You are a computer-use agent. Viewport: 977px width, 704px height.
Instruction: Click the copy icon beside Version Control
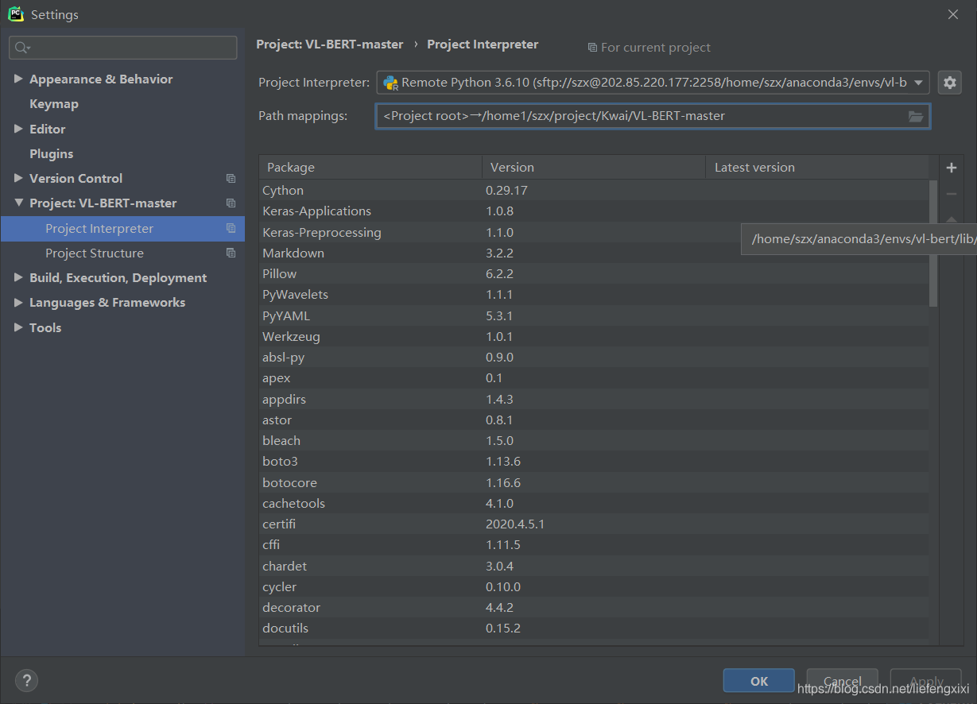[x=231, y=179]
